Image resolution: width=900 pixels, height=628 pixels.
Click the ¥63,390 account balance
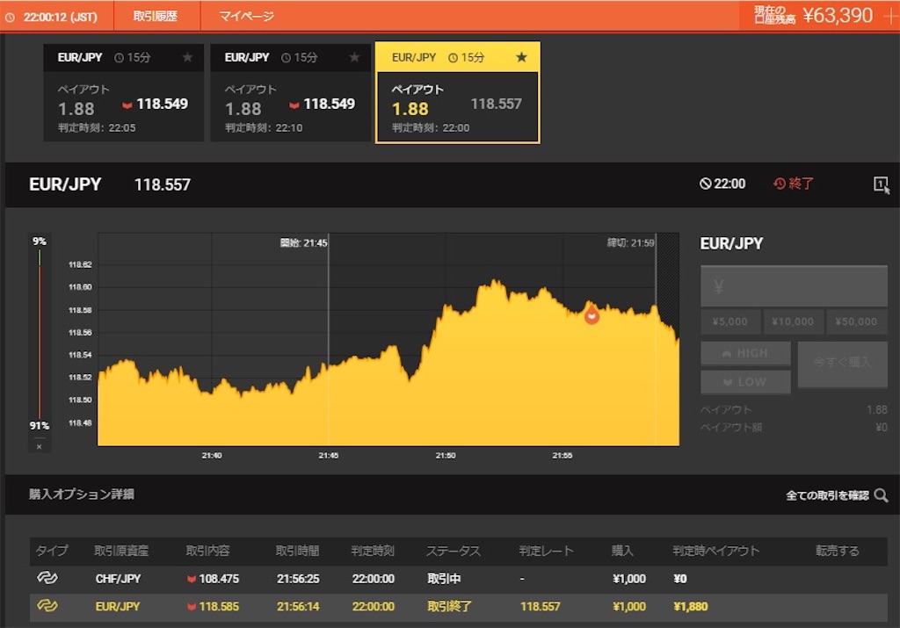pyautogui.click(x=838, y=16)
